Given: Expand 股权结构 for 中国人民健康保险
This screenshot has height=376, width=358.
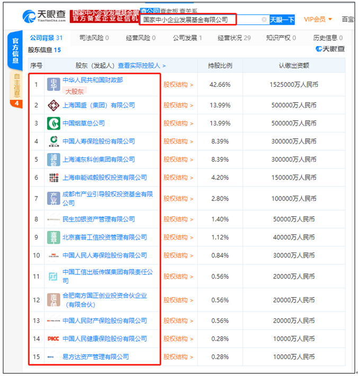Looking at the screenshot, I should [x=178, y=339].
